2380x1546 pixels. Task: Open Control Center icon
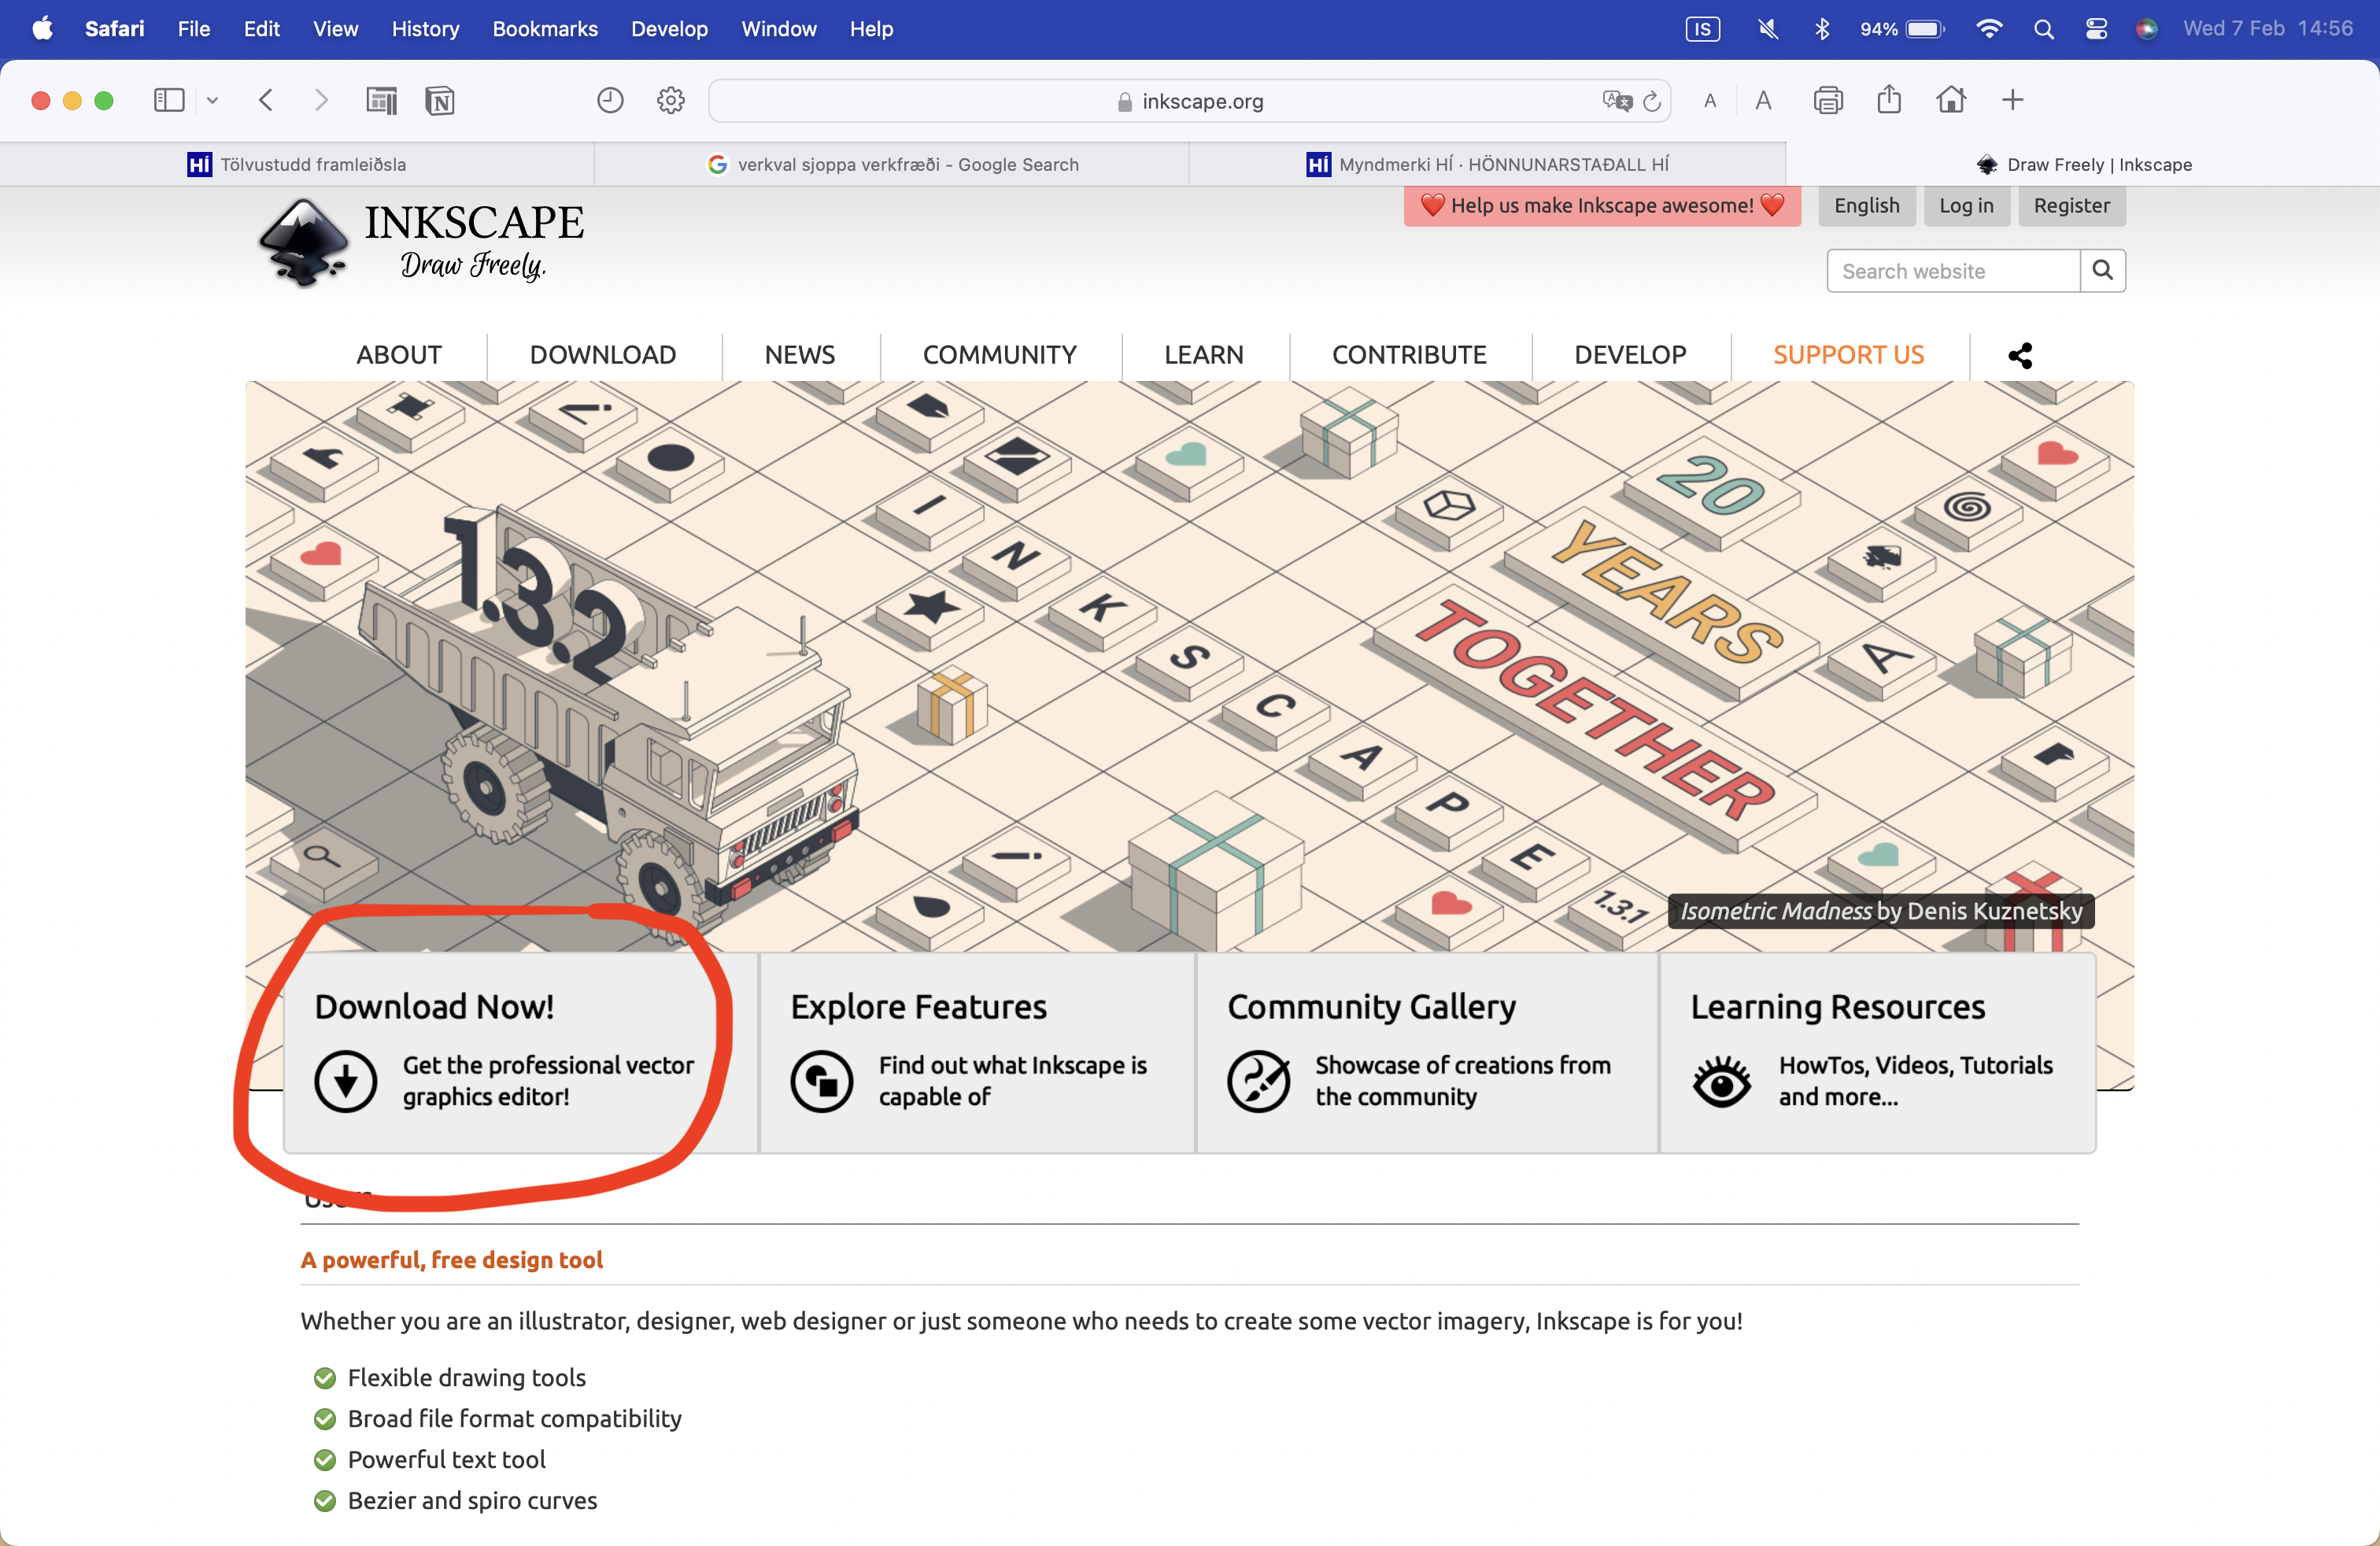[2096, 29]
